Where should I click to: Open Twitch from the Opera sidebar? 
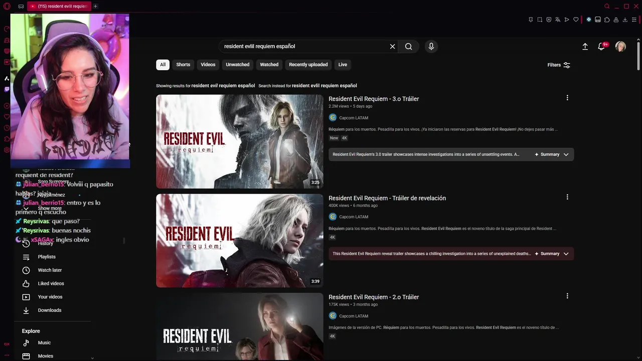7,89
